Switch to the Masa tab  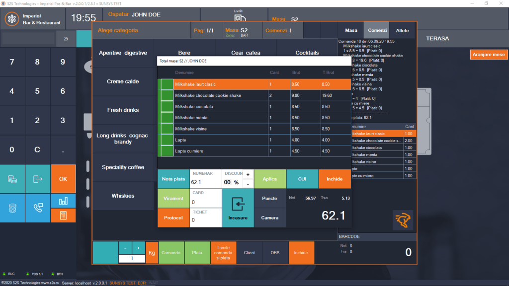[x=351, y=30]
